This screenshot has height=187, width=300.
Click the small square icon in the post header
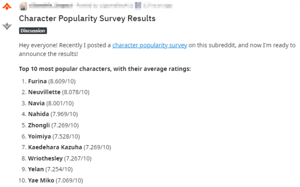pos(138,6)
